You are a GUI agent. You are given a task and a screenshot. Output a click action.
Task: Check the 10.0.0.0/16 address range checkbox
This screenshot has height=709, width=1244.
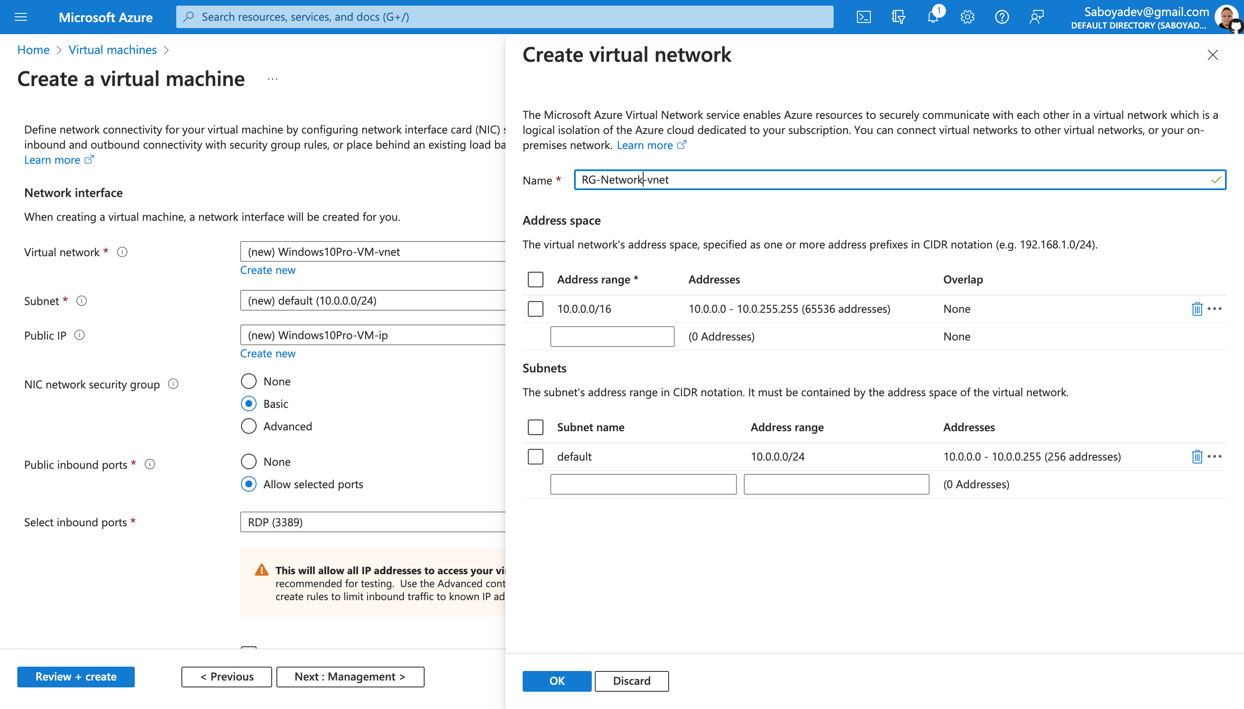coord(535,309)
